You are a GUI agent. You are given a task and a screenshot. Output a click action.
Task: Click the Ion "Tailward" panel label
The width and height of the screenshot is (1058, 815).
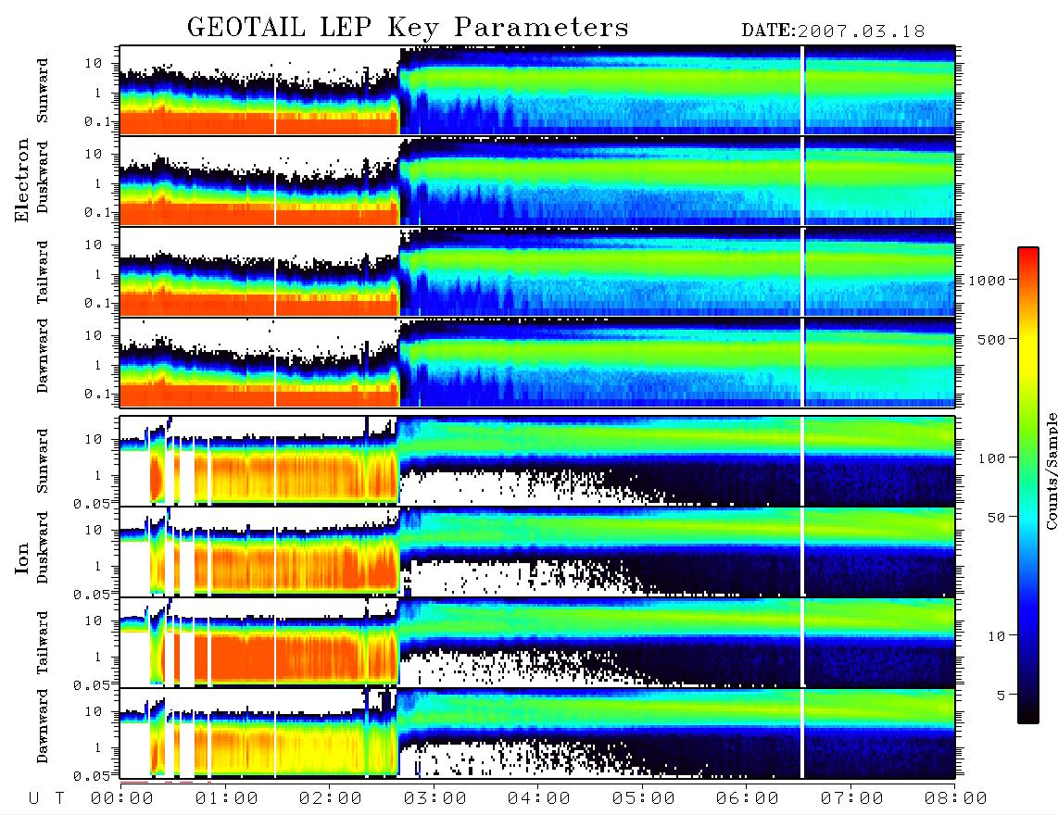point(43,643)
